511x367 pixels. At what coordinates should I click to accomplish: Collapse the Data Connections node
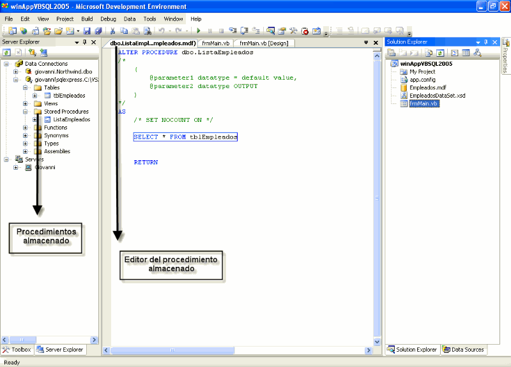pyautogui.click(x=6, y=64)
